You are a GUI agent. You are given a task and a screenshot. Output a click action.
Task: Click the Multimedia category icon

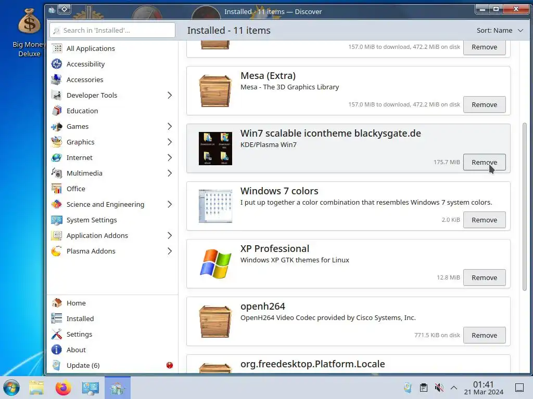pyautogui.click(x=57, y=174)
